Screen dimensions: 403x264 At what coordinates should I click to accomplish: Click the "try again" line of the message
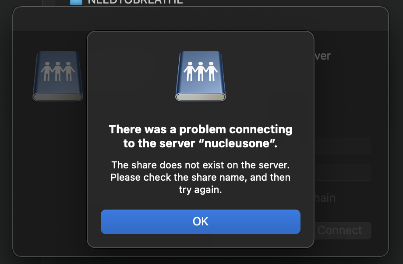[x=201, y=190]
